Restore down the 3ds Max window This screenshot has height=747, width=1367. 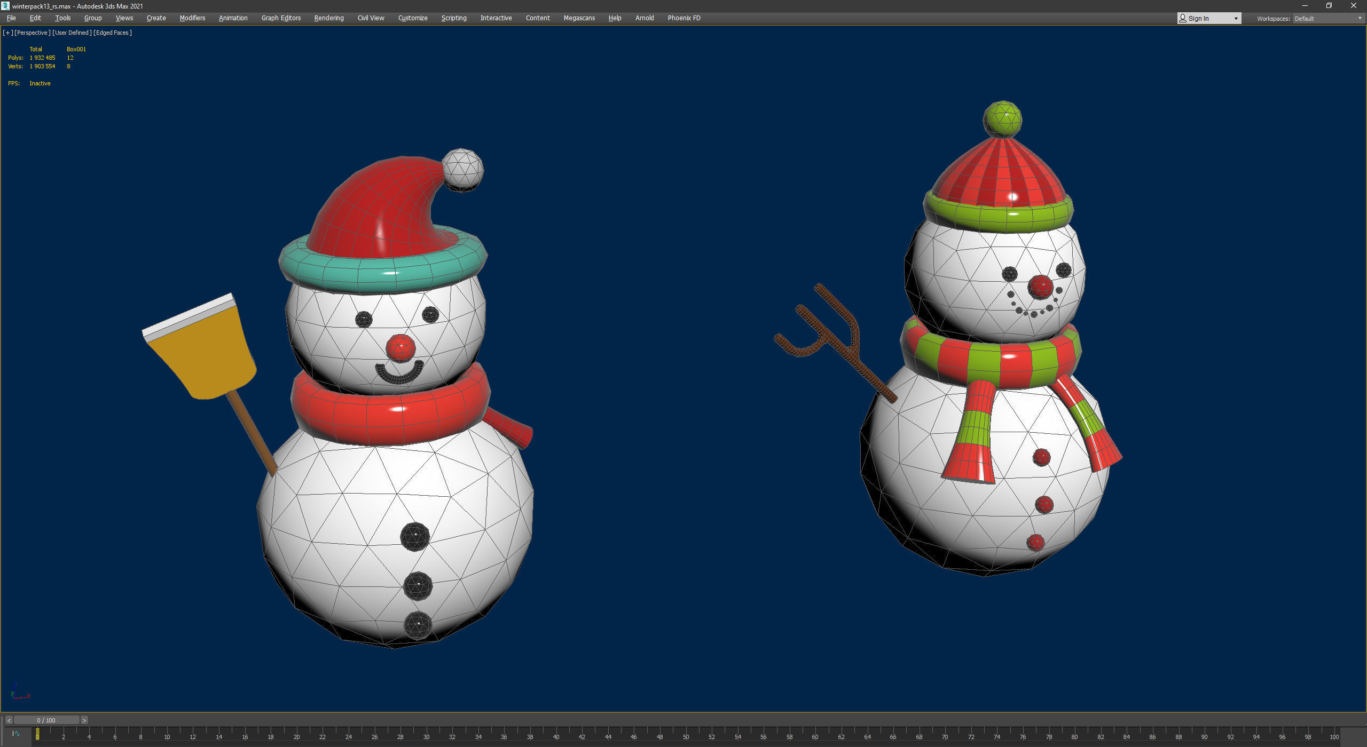1329,6
